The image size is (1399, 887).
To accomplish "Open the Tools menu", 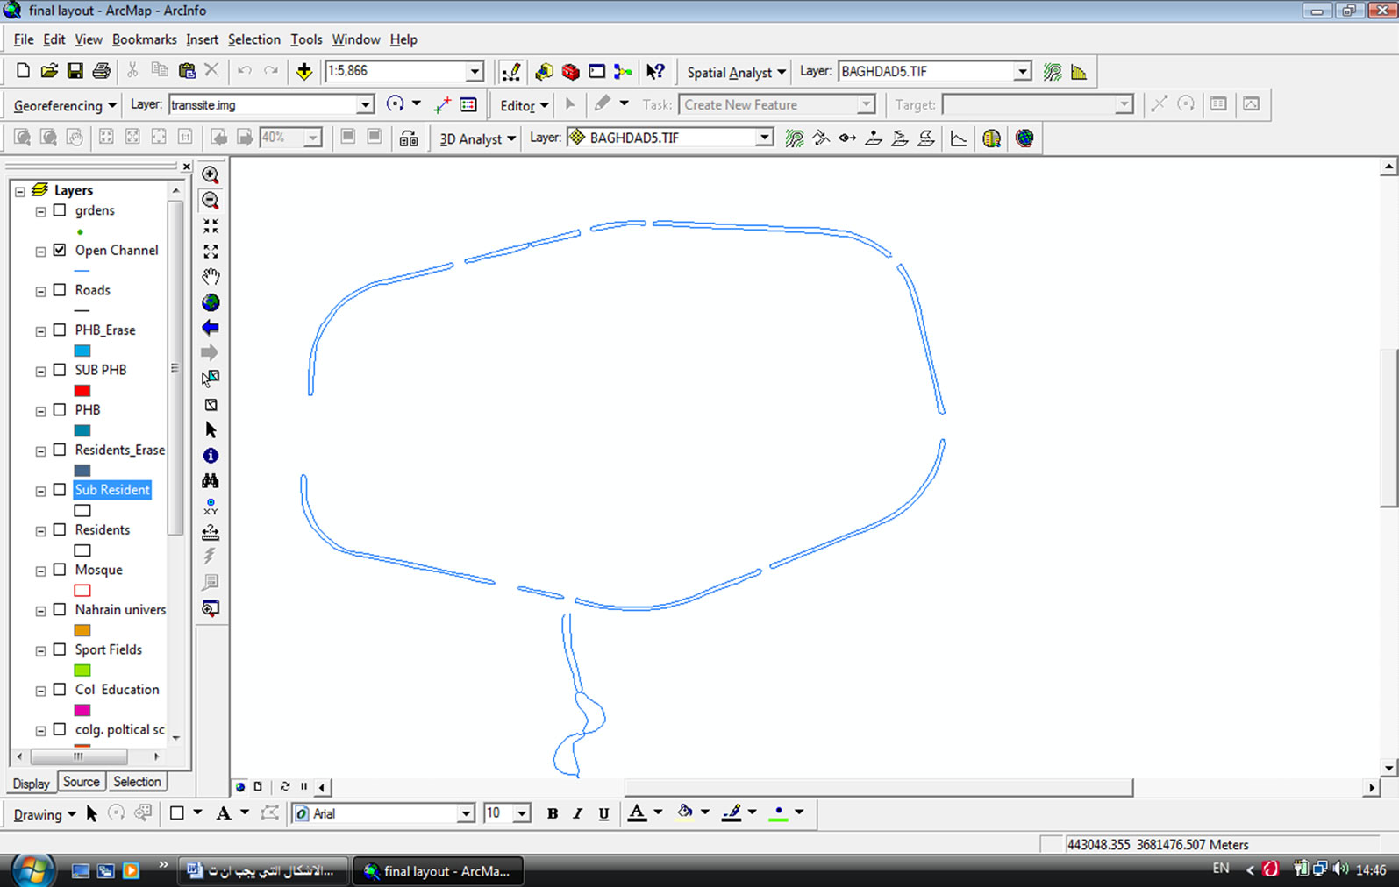I will (x=306, y=39).
